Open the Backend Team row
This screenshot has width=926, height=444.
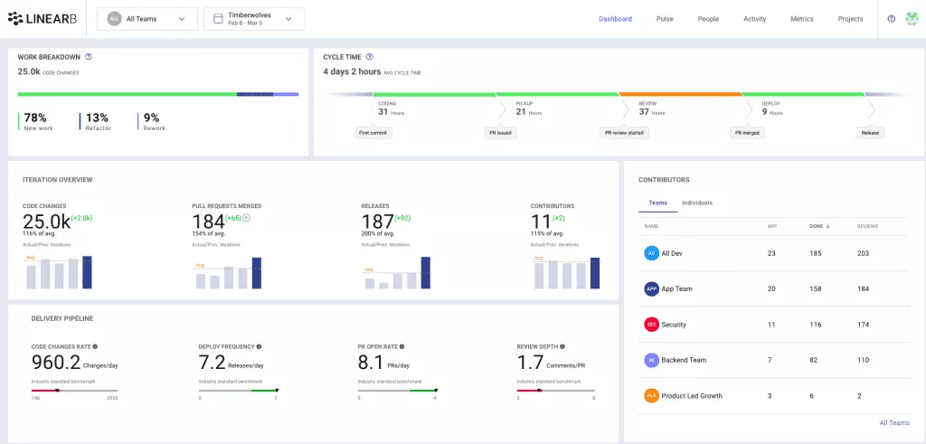tap(774, 360)
